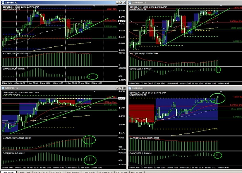Click the GBPUSD,M1 chart window icon

[x=130, y=88]
